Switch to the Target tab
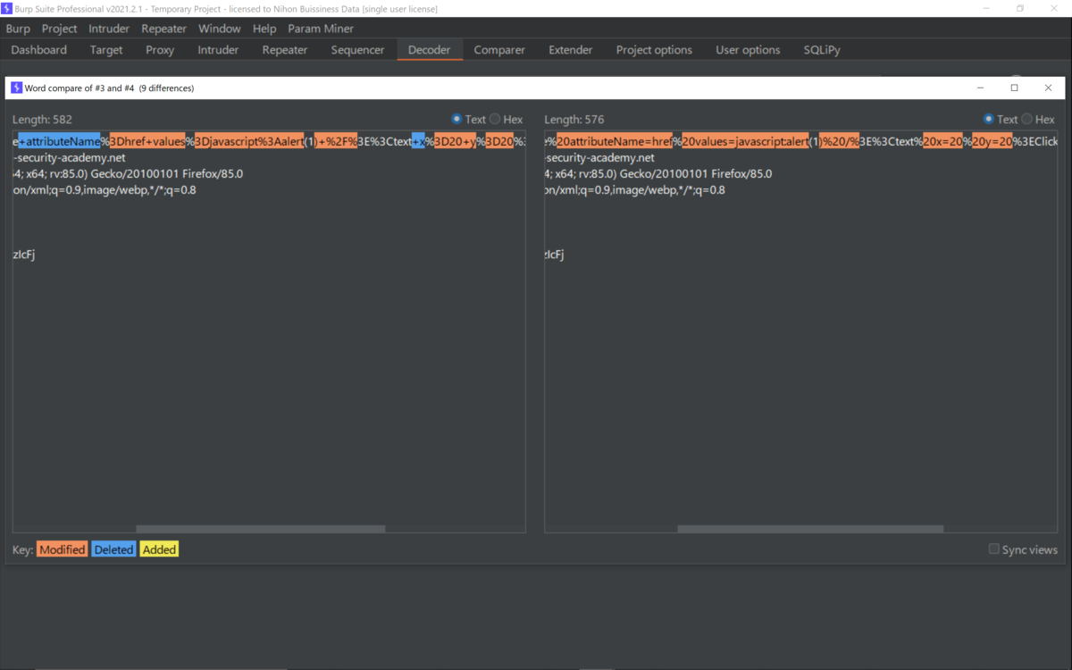 point(106,50)
